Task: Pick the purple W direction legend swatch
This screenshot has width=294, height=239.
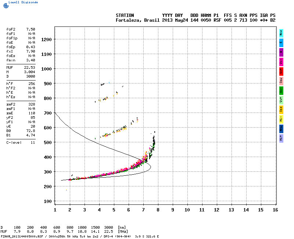Action: [x=281, y=52]
